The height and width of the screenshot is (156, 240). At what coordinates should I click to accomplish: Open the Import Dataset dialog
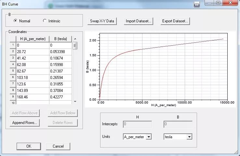(139, 21)
